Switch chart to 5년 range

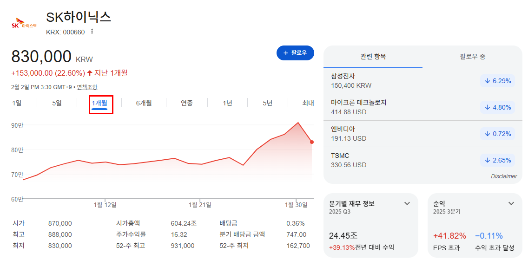coord(268,103)
